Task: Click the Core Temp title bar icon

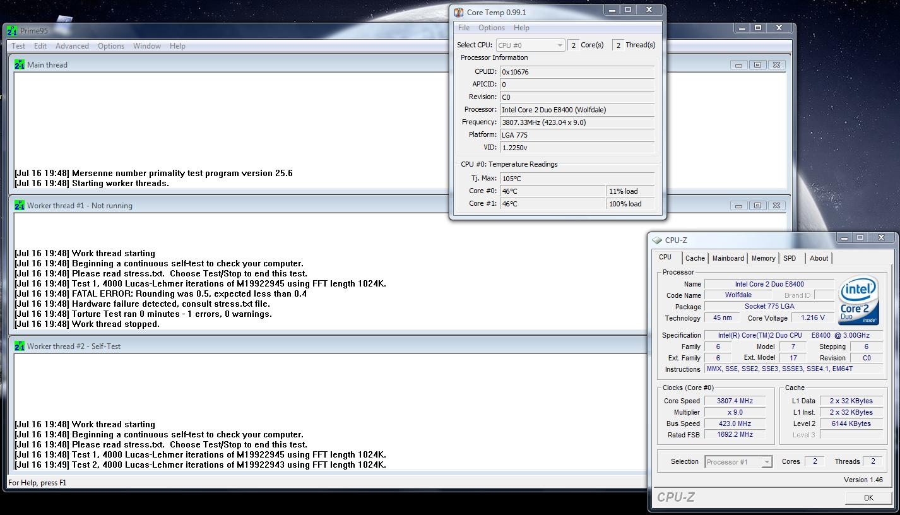Action: (458, 12)
